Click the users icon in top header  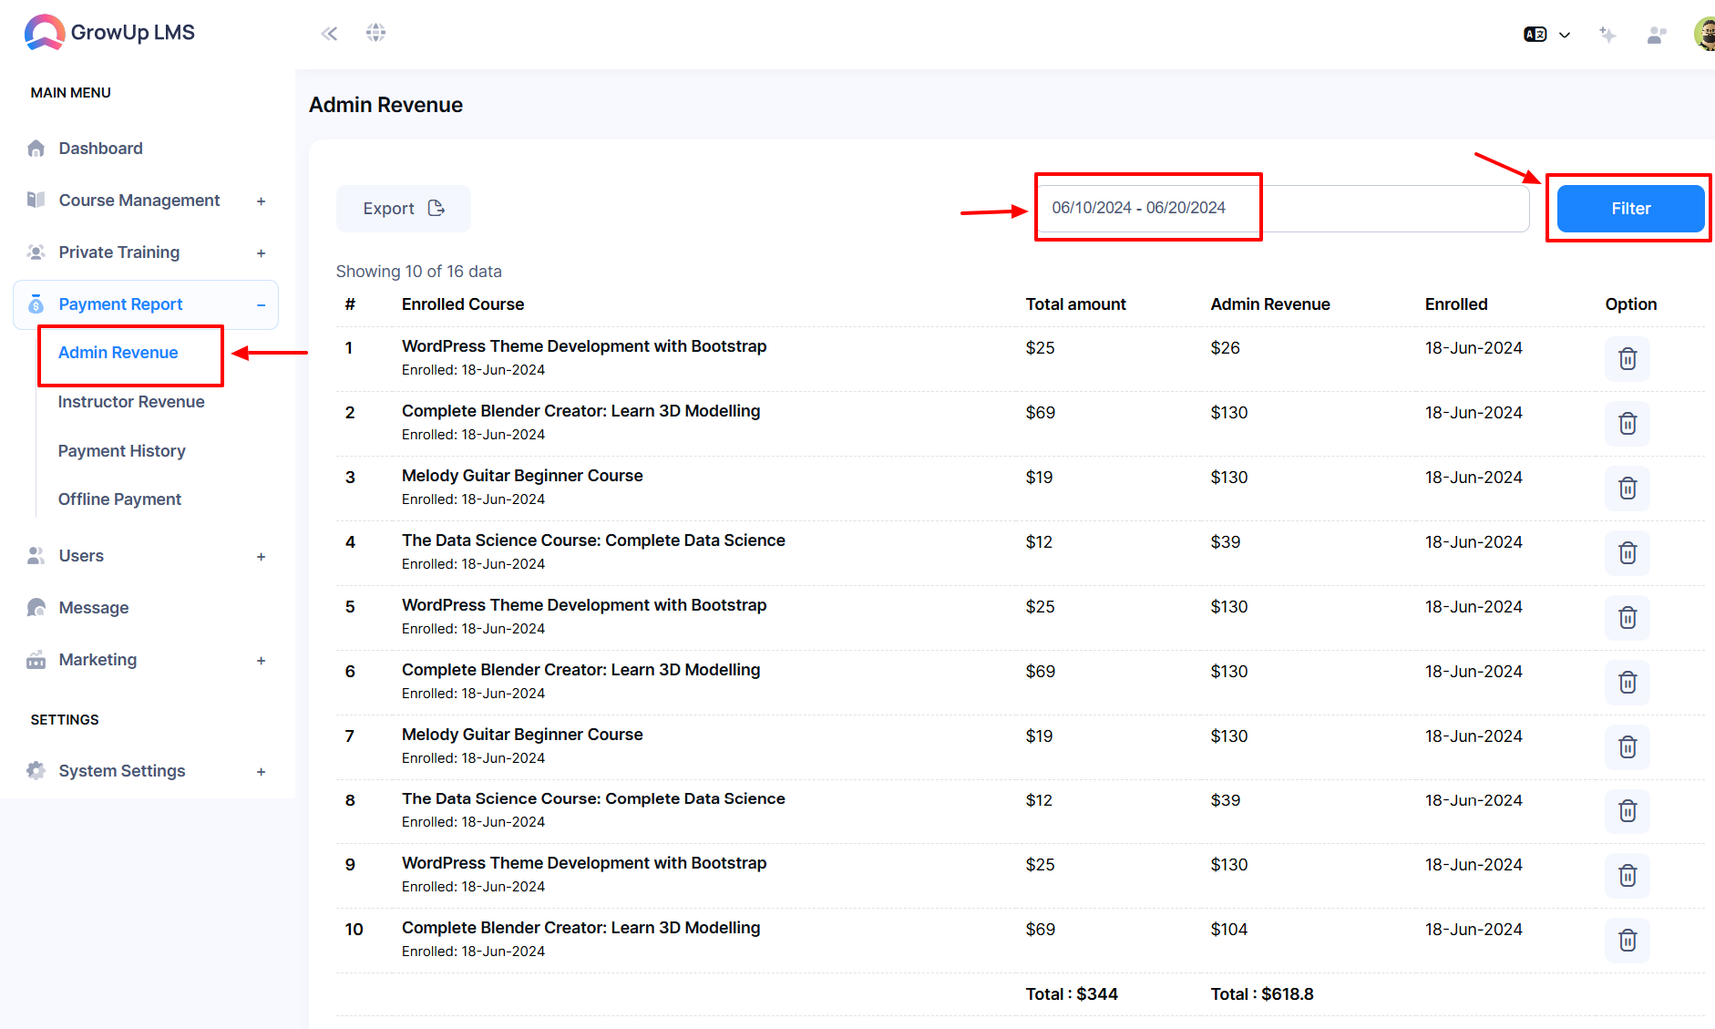[1657, 35]
